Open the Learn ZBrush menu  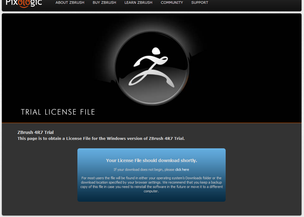click(x=138, y=2)
